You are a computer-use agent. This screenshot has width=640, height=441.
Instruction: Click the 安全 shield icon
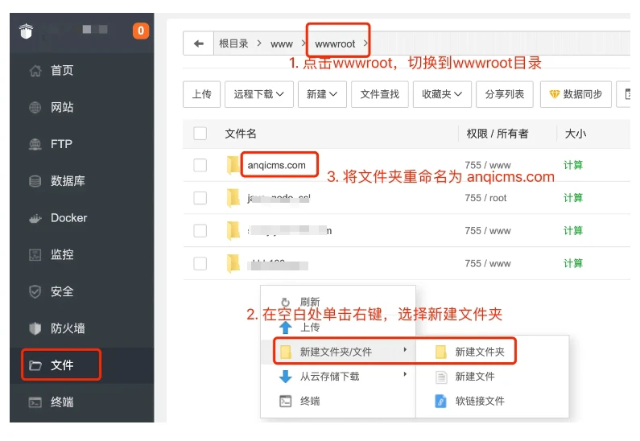coord(35,291)
